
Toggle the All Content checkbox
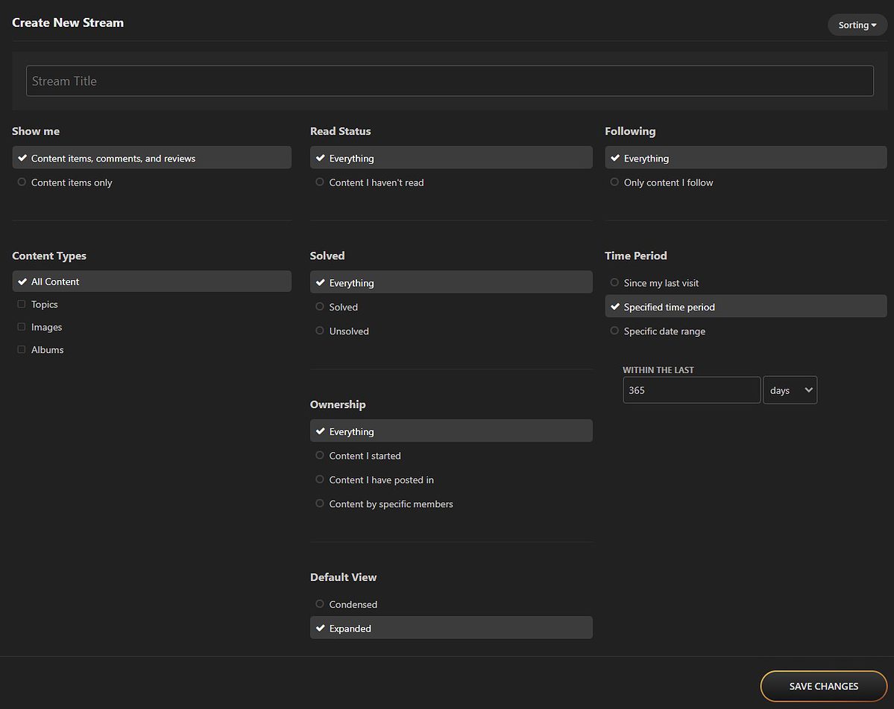[x=151, y=282]
